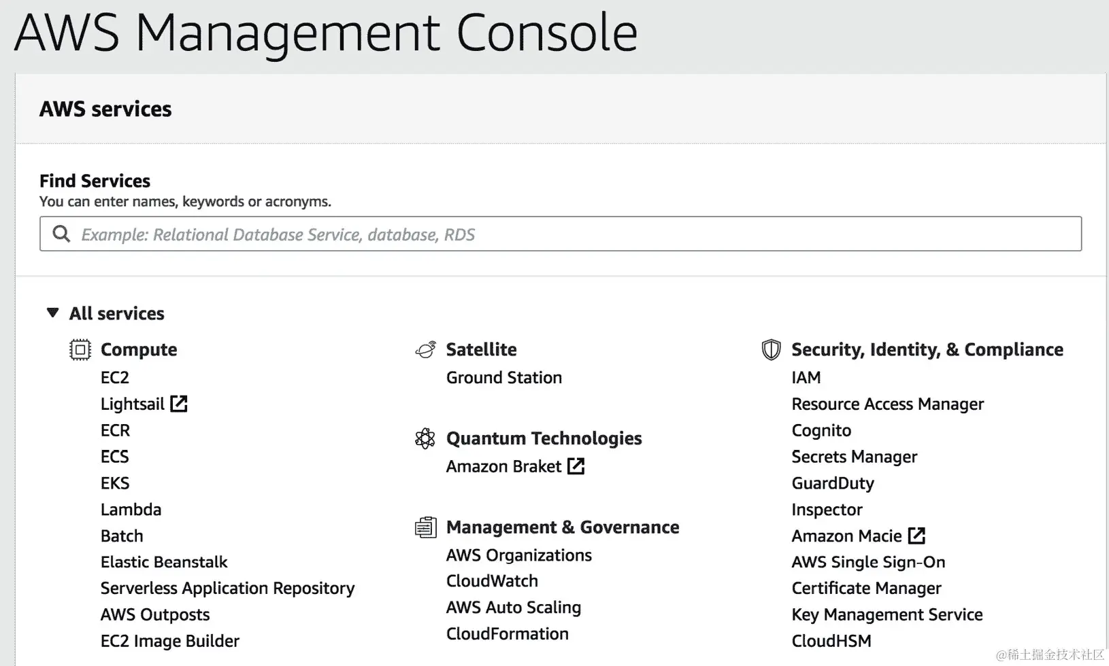Viewport: 1109px width, 666px height.
Task: Open Key Management Service
Action: 887,615
